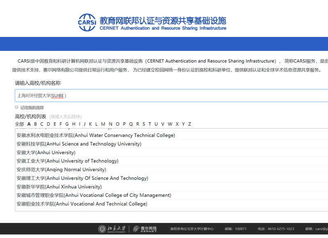
Task: Filter institution list by letter N
Action: pyautogui.click(x=110, y=124)
